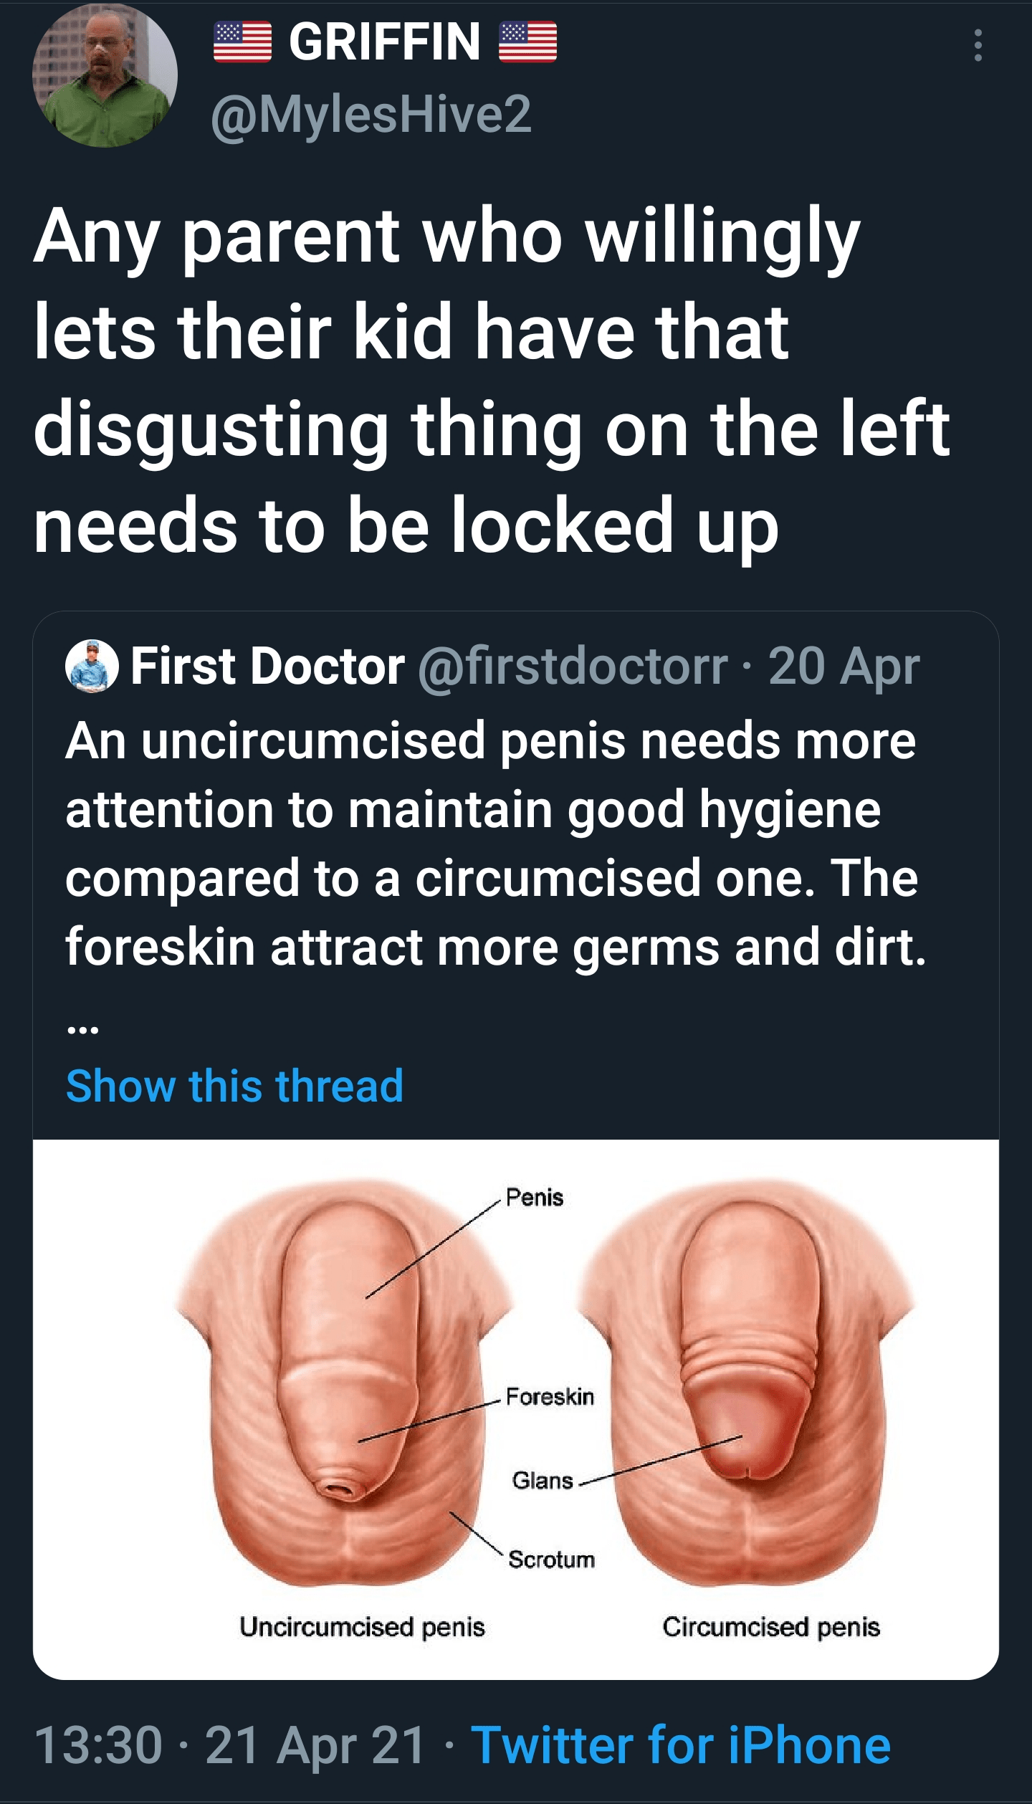Click the @firstdoctorr handle
Viewport: 1032px width, 1804px height.
point(573,667)
